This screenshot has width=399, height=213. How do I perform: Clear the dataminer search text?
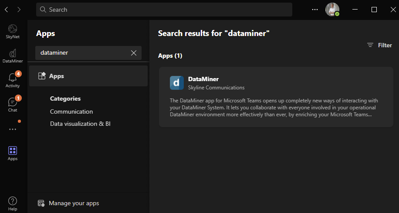tap(134, 53)
